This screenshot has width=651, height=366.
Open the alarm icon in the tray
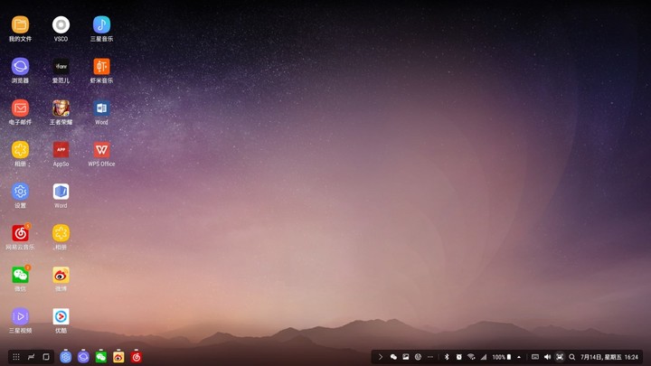point(458,357)
